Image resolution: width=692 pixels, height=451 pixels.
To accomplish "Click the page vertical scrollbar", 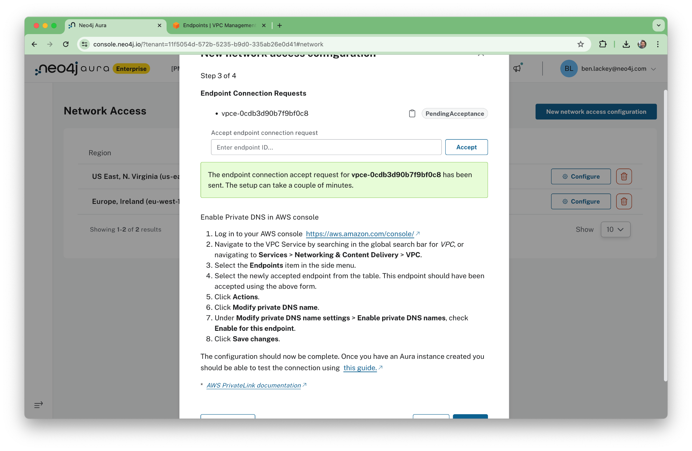I will tap(665, 235).
